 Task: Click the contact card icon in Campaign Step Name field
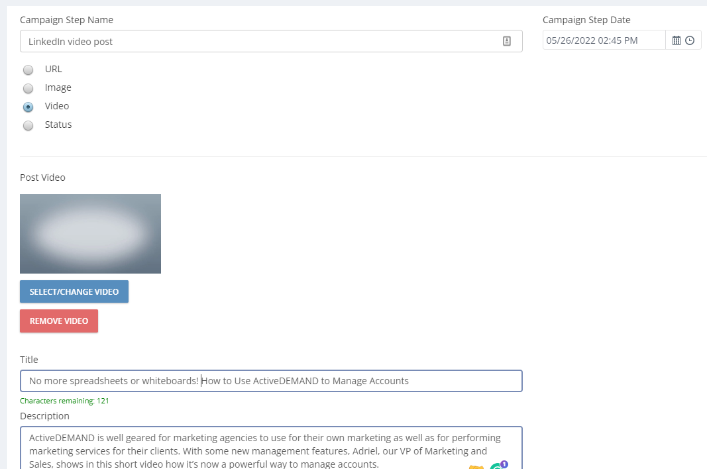pyautogui.click(x=507, y=41)
